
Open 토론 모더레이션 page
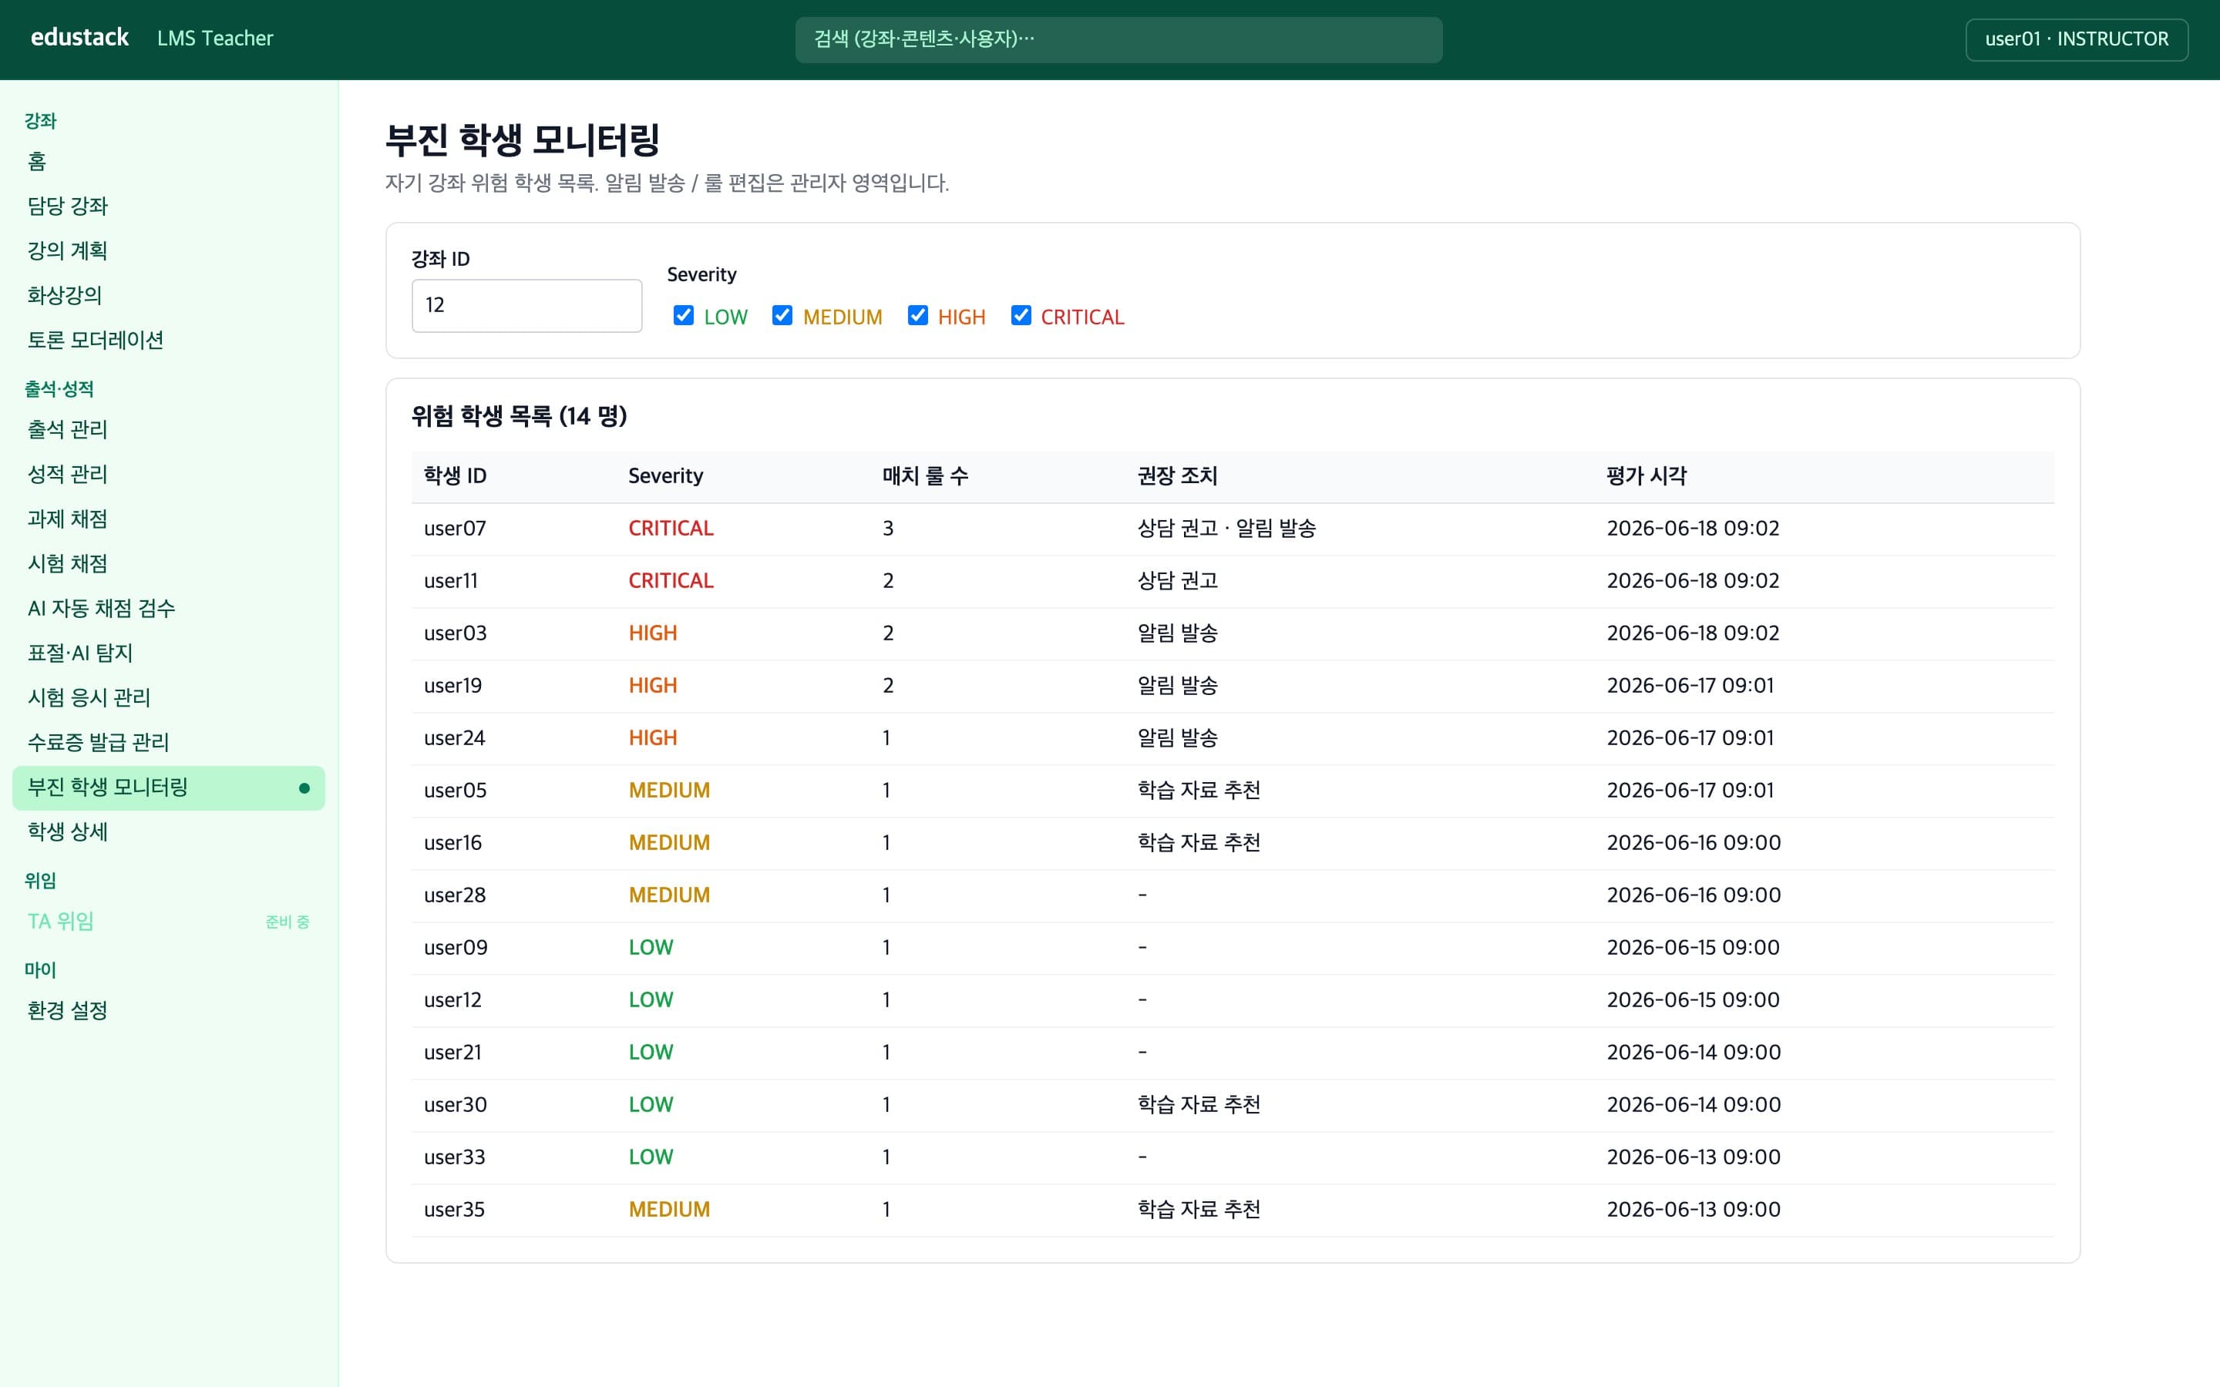169,341
